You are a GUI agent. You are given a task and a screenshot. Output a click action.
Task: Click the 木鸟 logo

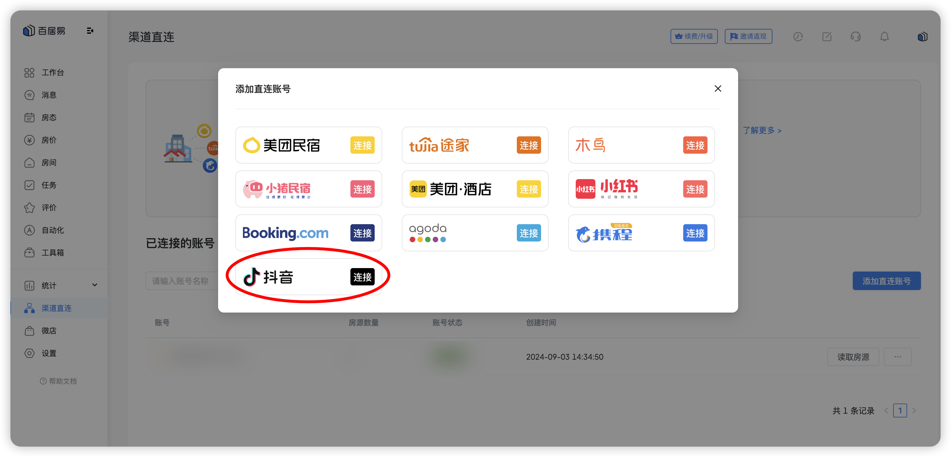tap(590, 145)
